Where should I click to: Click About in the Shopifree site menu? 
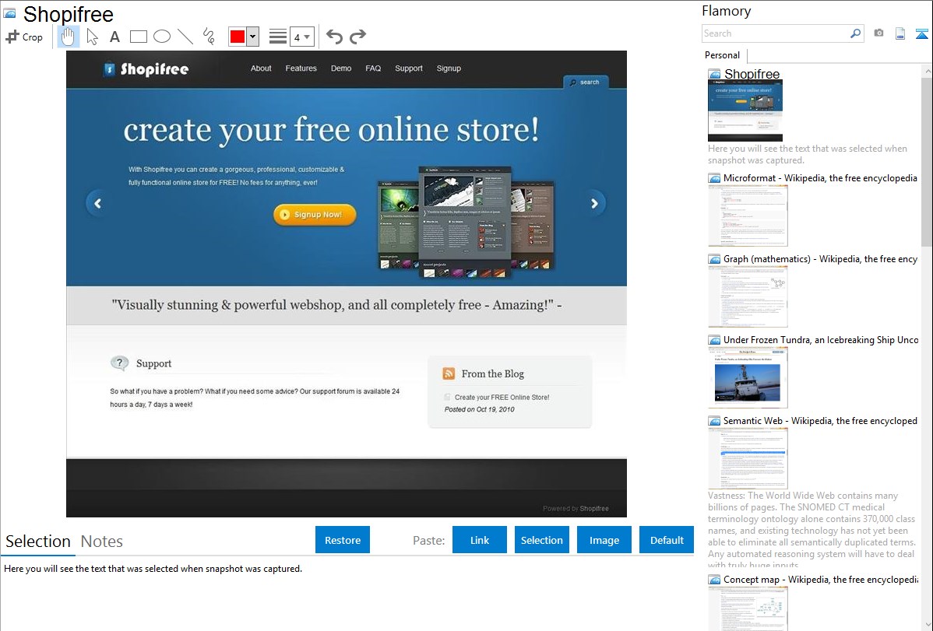(x=261, y=68)
